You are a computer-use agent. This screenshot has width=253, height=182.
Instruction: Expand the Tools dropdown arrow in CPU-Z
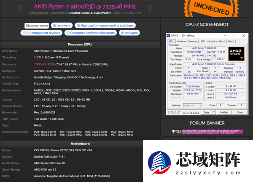214,112
